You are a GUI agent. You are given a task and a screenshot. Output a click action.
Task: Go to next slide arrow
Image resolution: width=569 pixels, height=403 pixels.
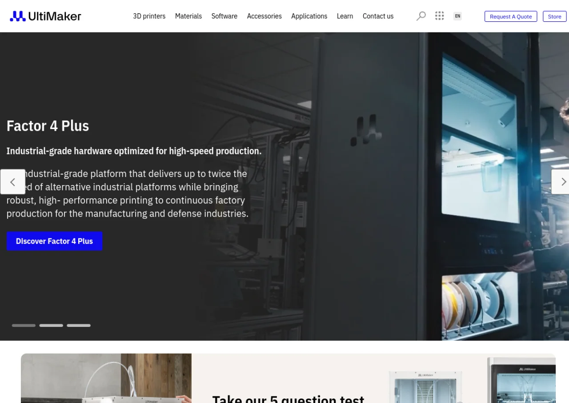coord(561,181)
